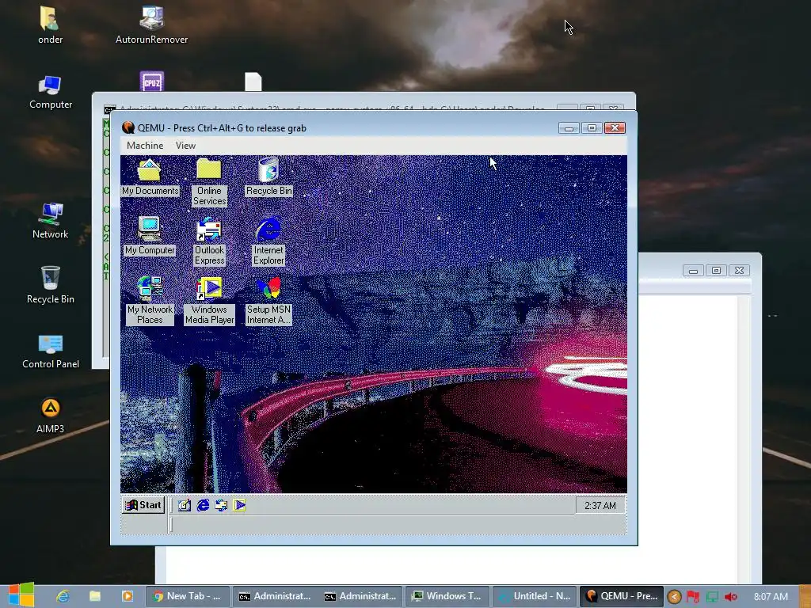
Task: Select My Network Places in QEMU guest
Action: tap(150, 301)
